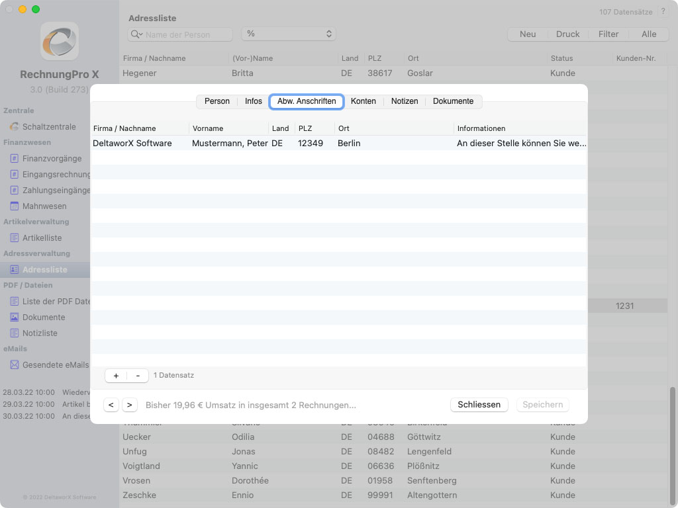Select the Mahnwesen calendar icon

coord(15,206)
